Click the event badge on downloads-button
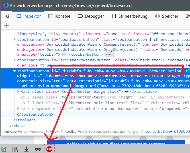 tap(110, 54)
